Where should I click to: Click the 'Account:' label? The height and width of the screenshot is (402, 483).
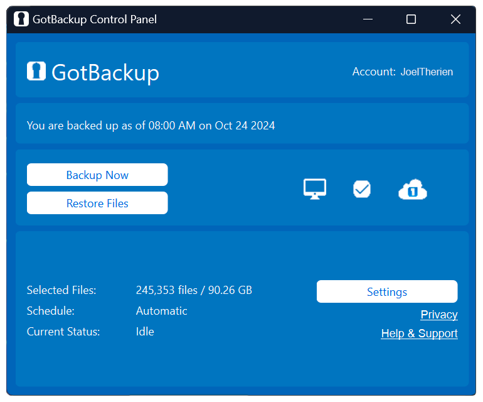click(x=374, y=72)
